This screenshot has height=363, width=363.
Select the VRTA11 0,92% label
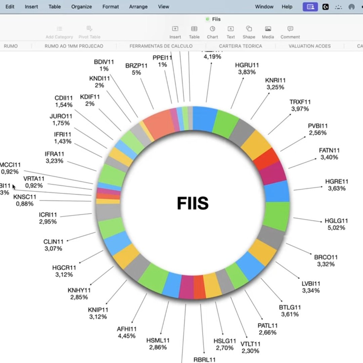[34, 182]
